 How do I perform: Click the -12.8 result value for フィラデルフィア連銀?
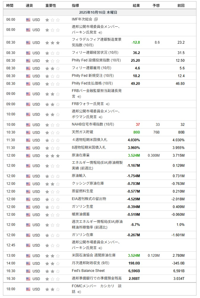136,42
